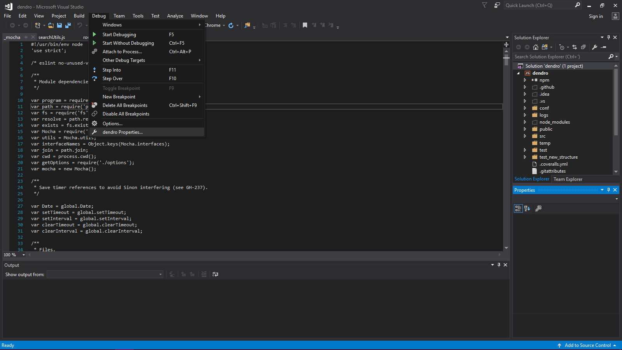Viewport: 622px width, 350px height.
Task: Click the account avatar icon beside Sign in
Action: click(x=615, y=16)
